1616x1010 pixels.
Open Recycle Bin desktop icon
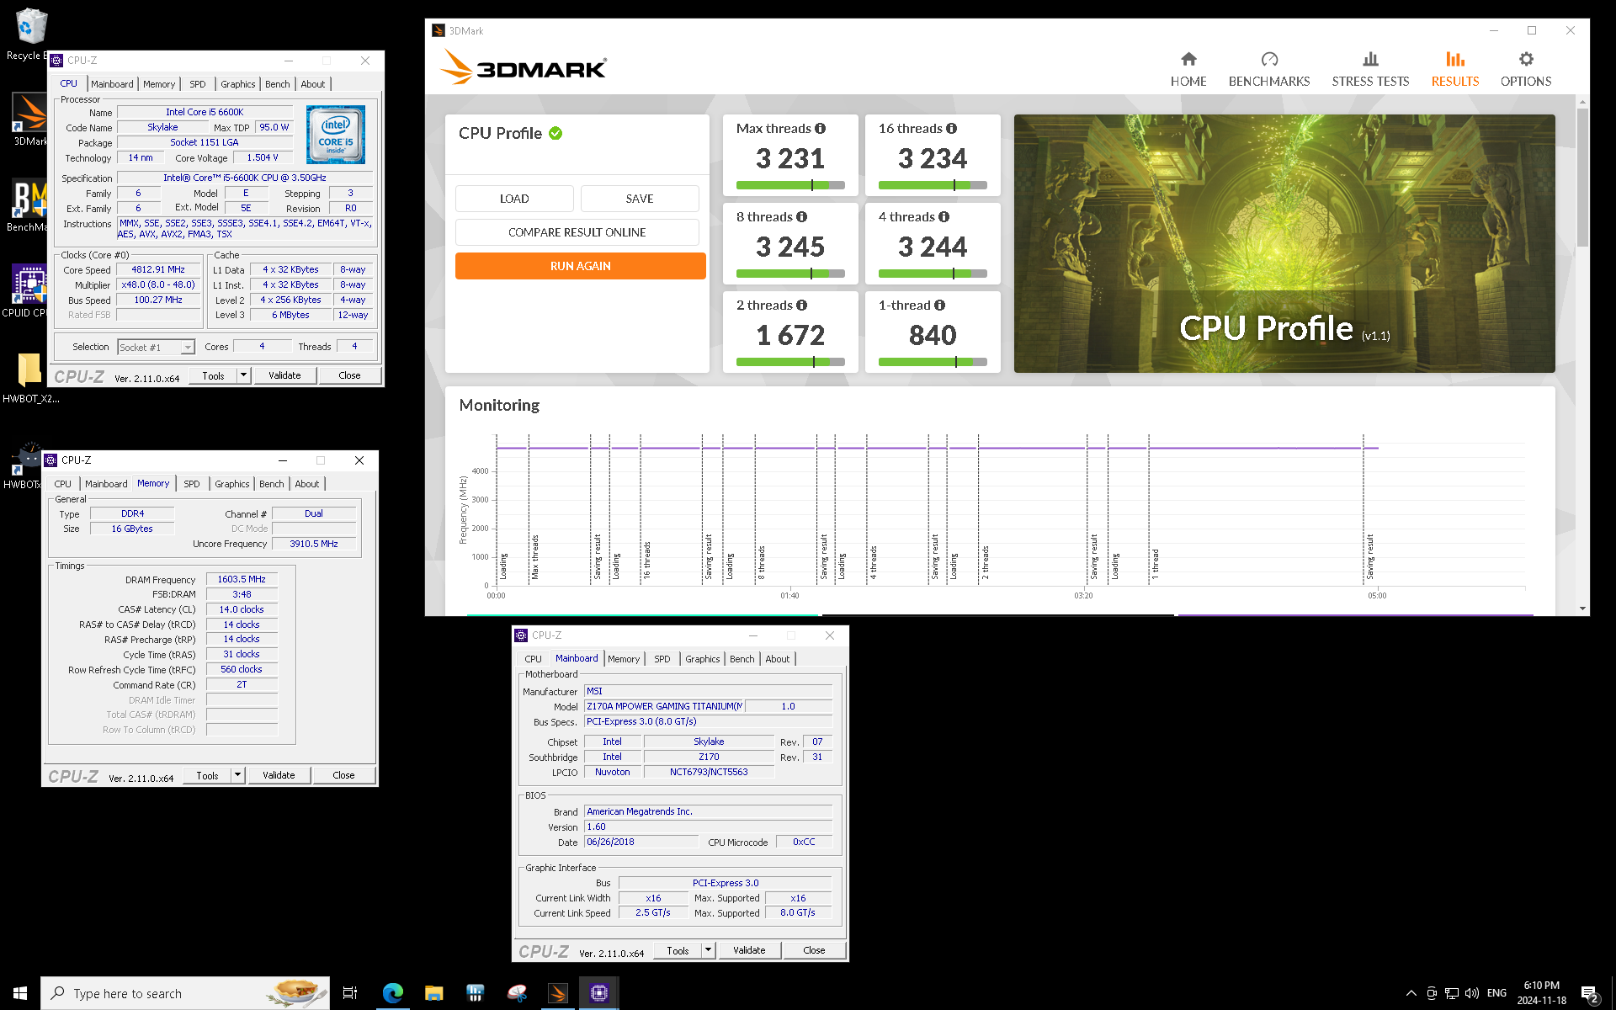(x=29, y=34)
